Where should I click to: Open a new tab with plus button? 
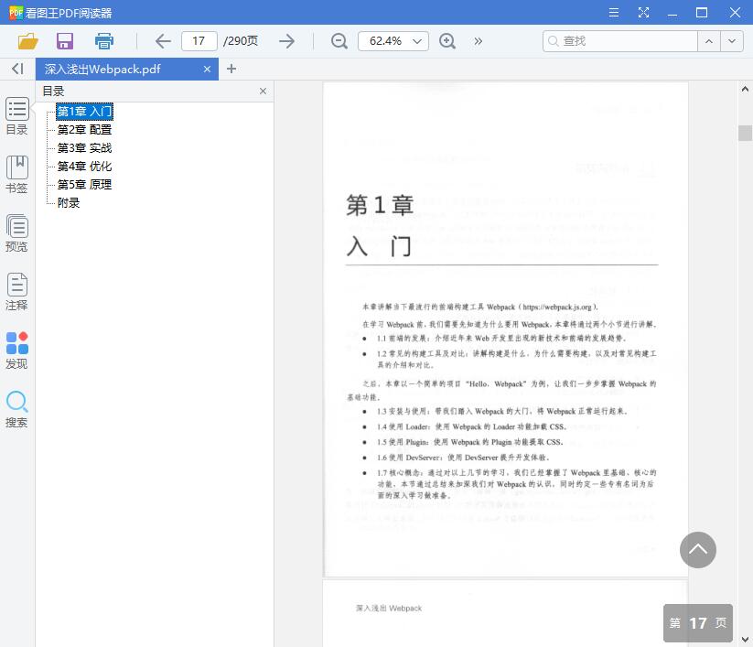click(231, 69)
